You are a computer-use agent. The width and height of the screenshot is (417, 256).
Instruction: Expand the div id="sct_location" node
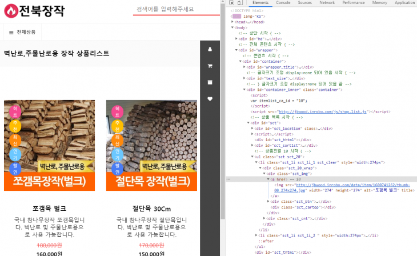252,128
